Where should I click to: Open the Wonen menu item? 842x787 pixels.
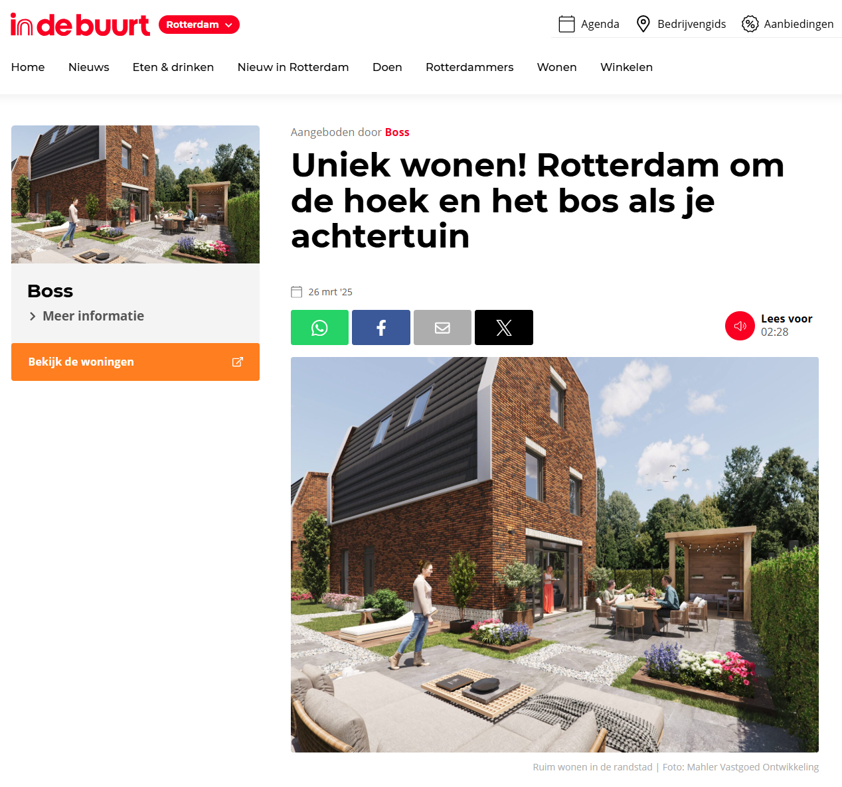point(557,67)
